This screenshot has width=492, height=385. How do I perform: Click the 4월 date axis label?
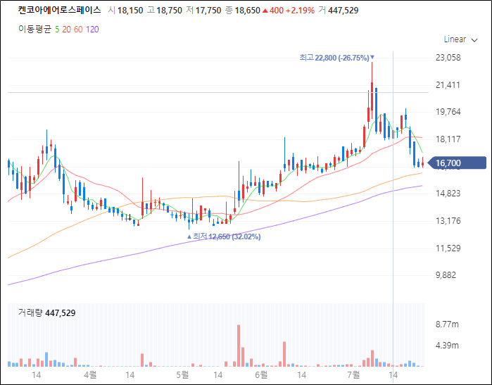(x=90, y=374)
